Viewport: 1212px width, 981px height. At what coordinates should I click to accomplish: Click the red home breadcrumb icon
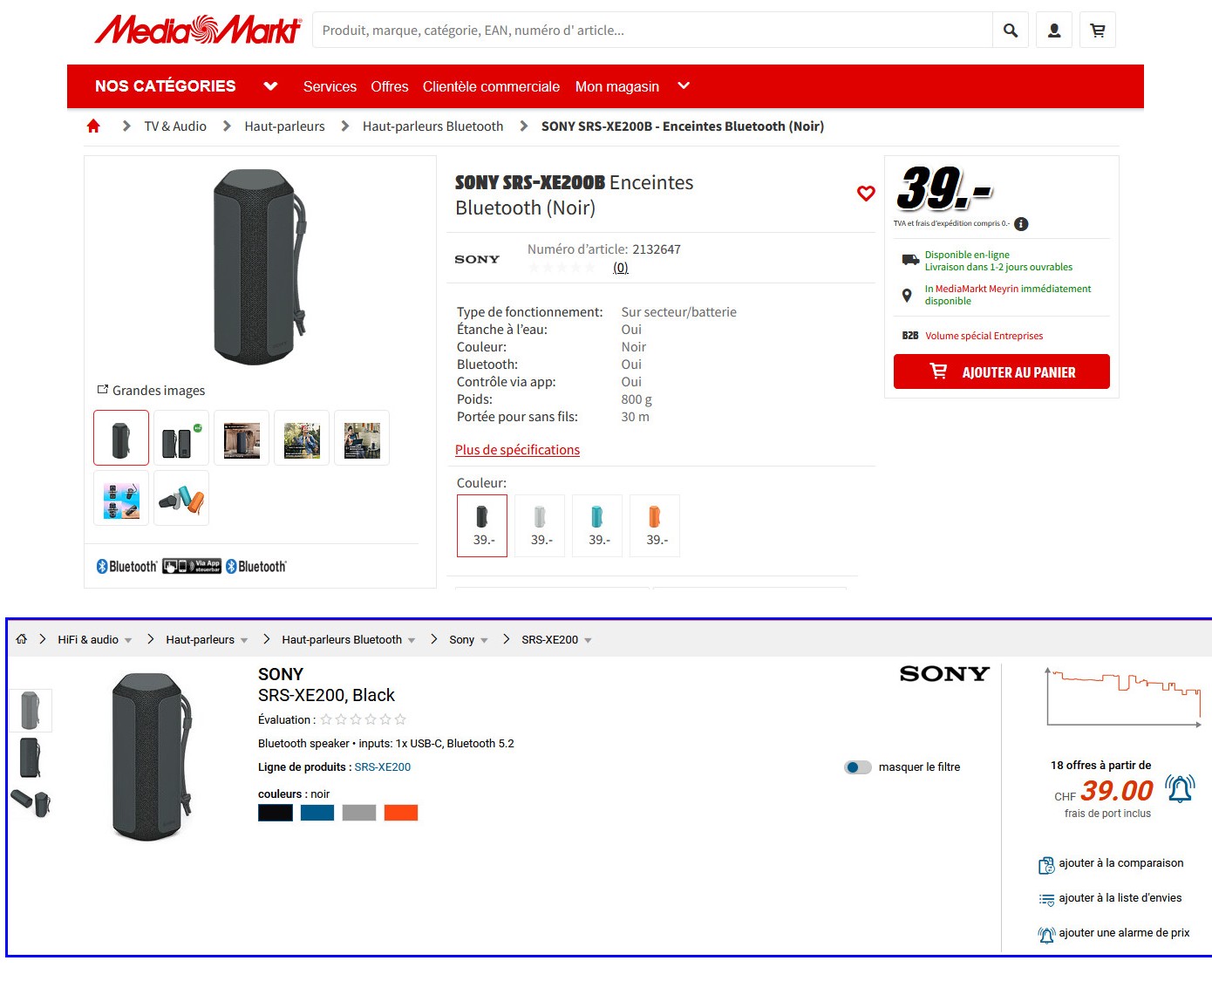point(93,126)
